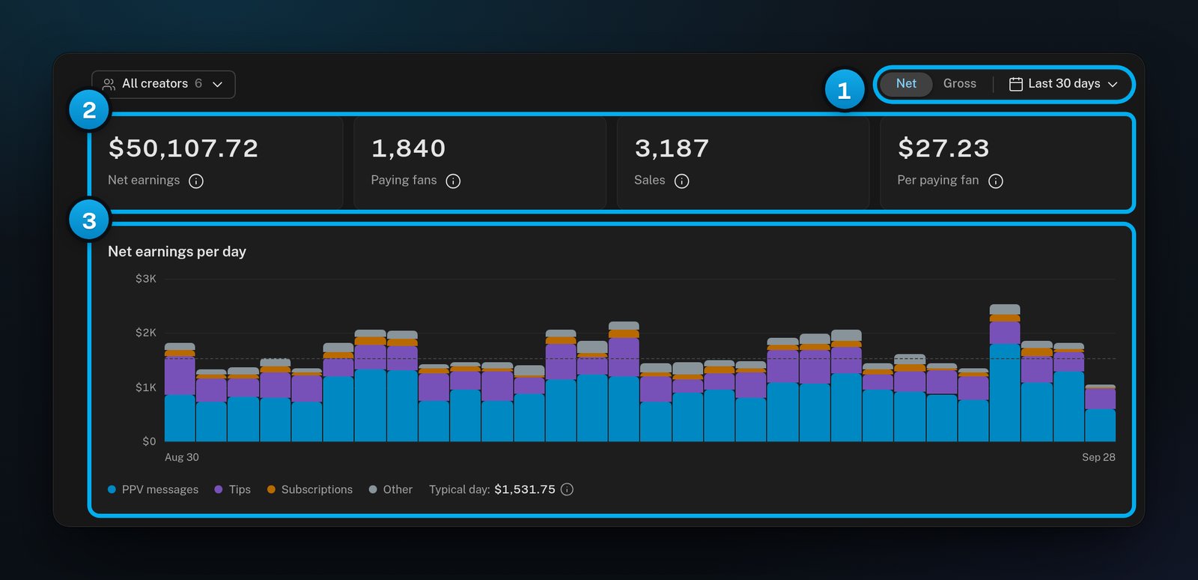Select the tallest bar in the earnings chart
Viewport: 1198px width, 580px height.
[x=1005, y=372]
